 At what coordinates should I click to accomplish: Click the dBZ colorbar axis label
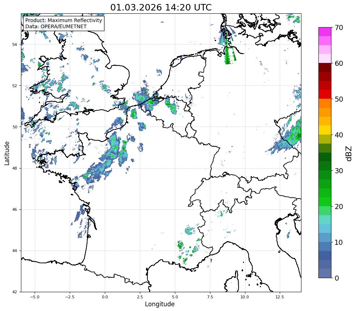(349, 154)
